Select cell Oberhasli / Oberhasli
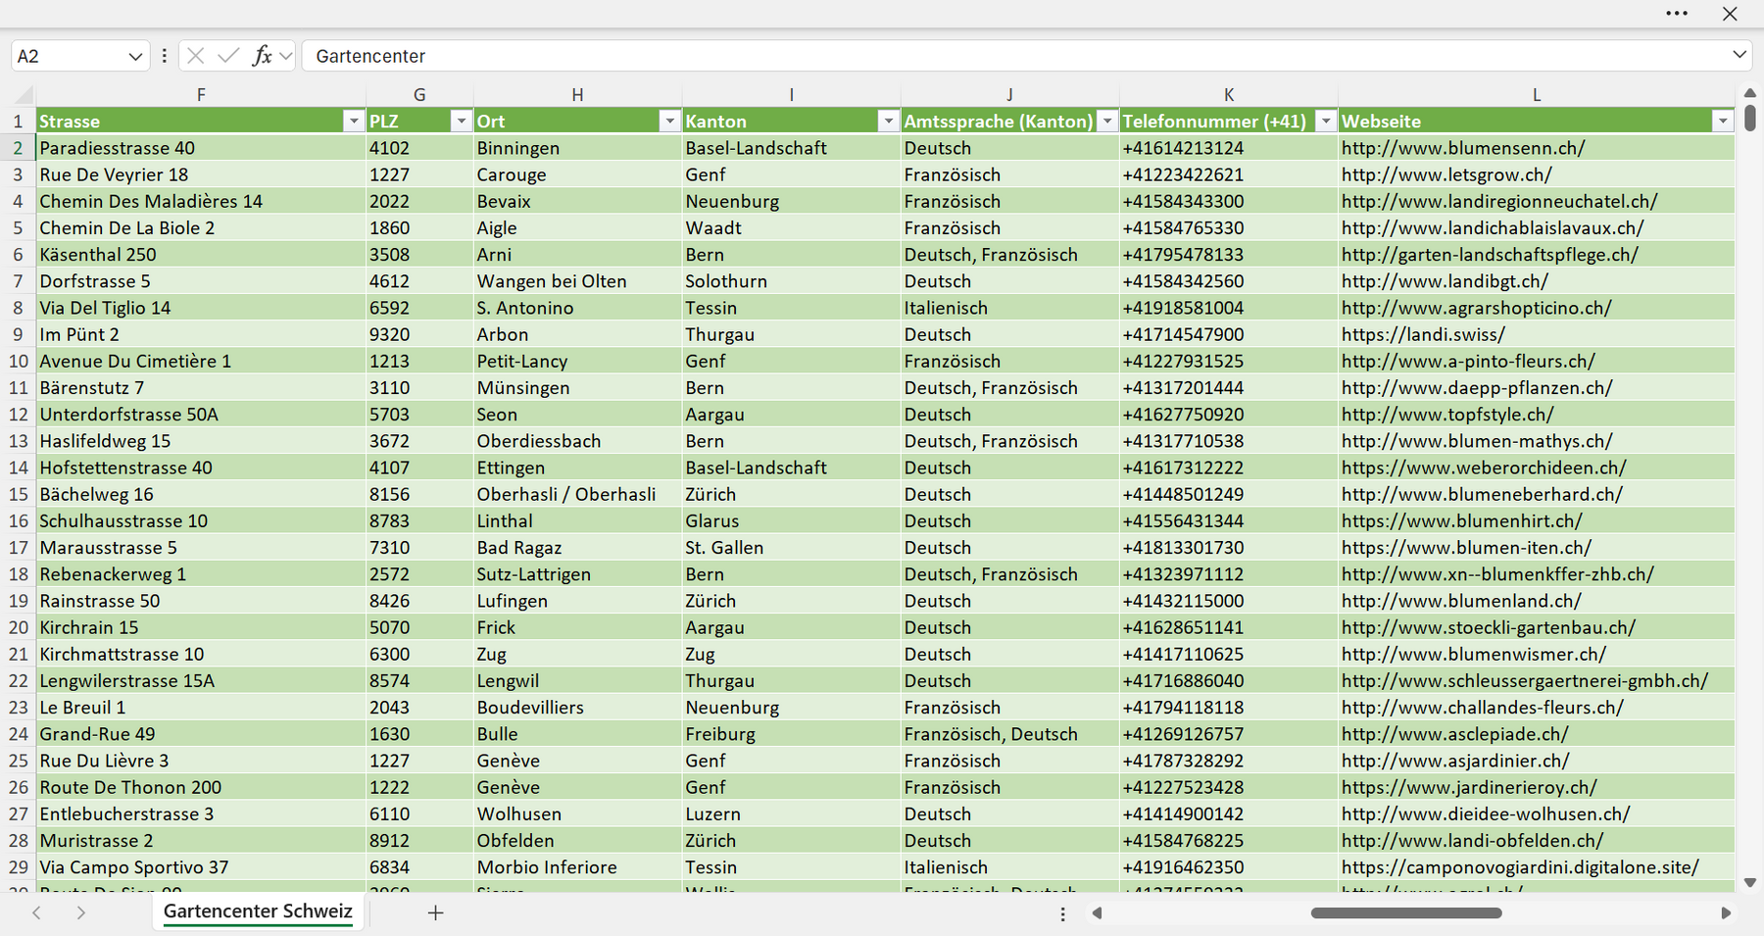 tap(577, 494)
